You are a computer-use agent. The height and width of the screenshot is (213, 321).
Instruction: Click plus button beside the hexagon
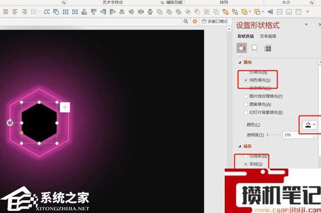pyautogui.click(x=65, y=107)
